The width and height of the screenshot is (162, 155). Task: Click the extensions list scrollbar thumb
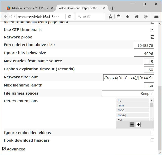tap(151, 105)
